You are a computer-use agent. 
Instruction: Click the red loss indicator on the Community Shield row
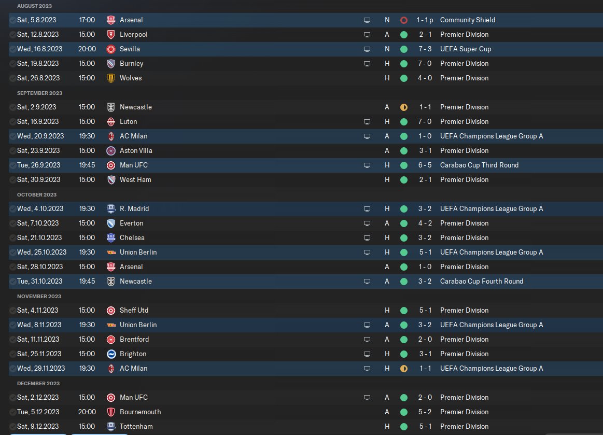pyautogui.click(x=404, y=20)
